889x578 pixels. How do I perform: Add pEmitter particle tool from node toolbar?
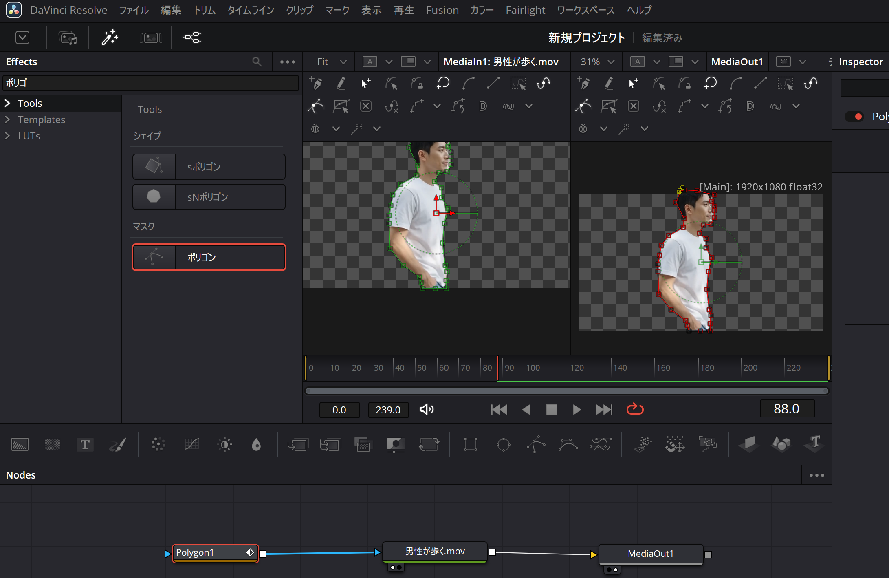(643, 444)
